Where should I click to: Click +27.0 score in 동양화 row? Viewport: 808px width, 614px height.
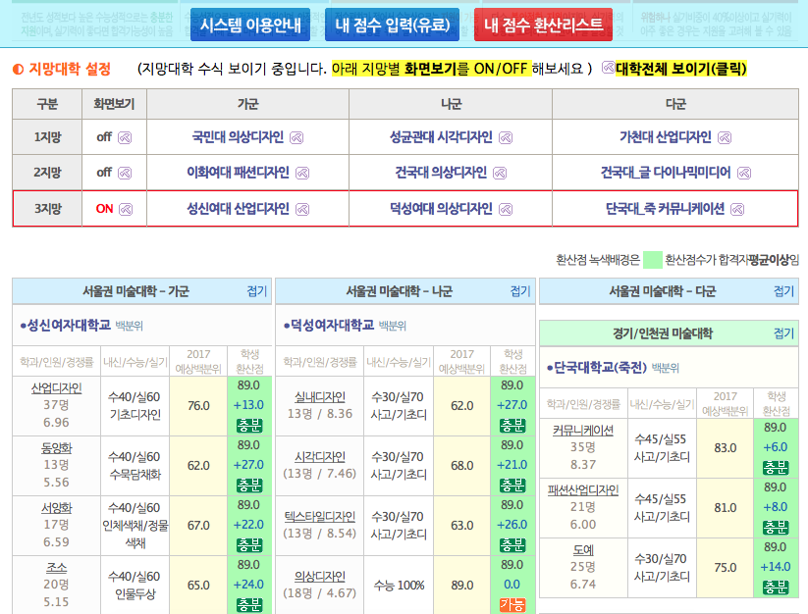tap(248, 465)
